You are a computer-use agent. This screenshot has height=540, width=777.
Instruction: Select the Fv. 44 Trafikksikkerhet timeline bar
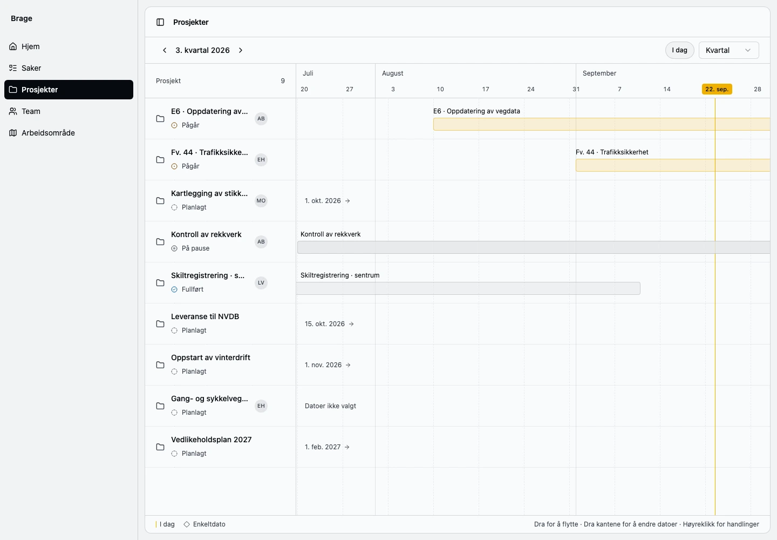click(x=673, y=165)
